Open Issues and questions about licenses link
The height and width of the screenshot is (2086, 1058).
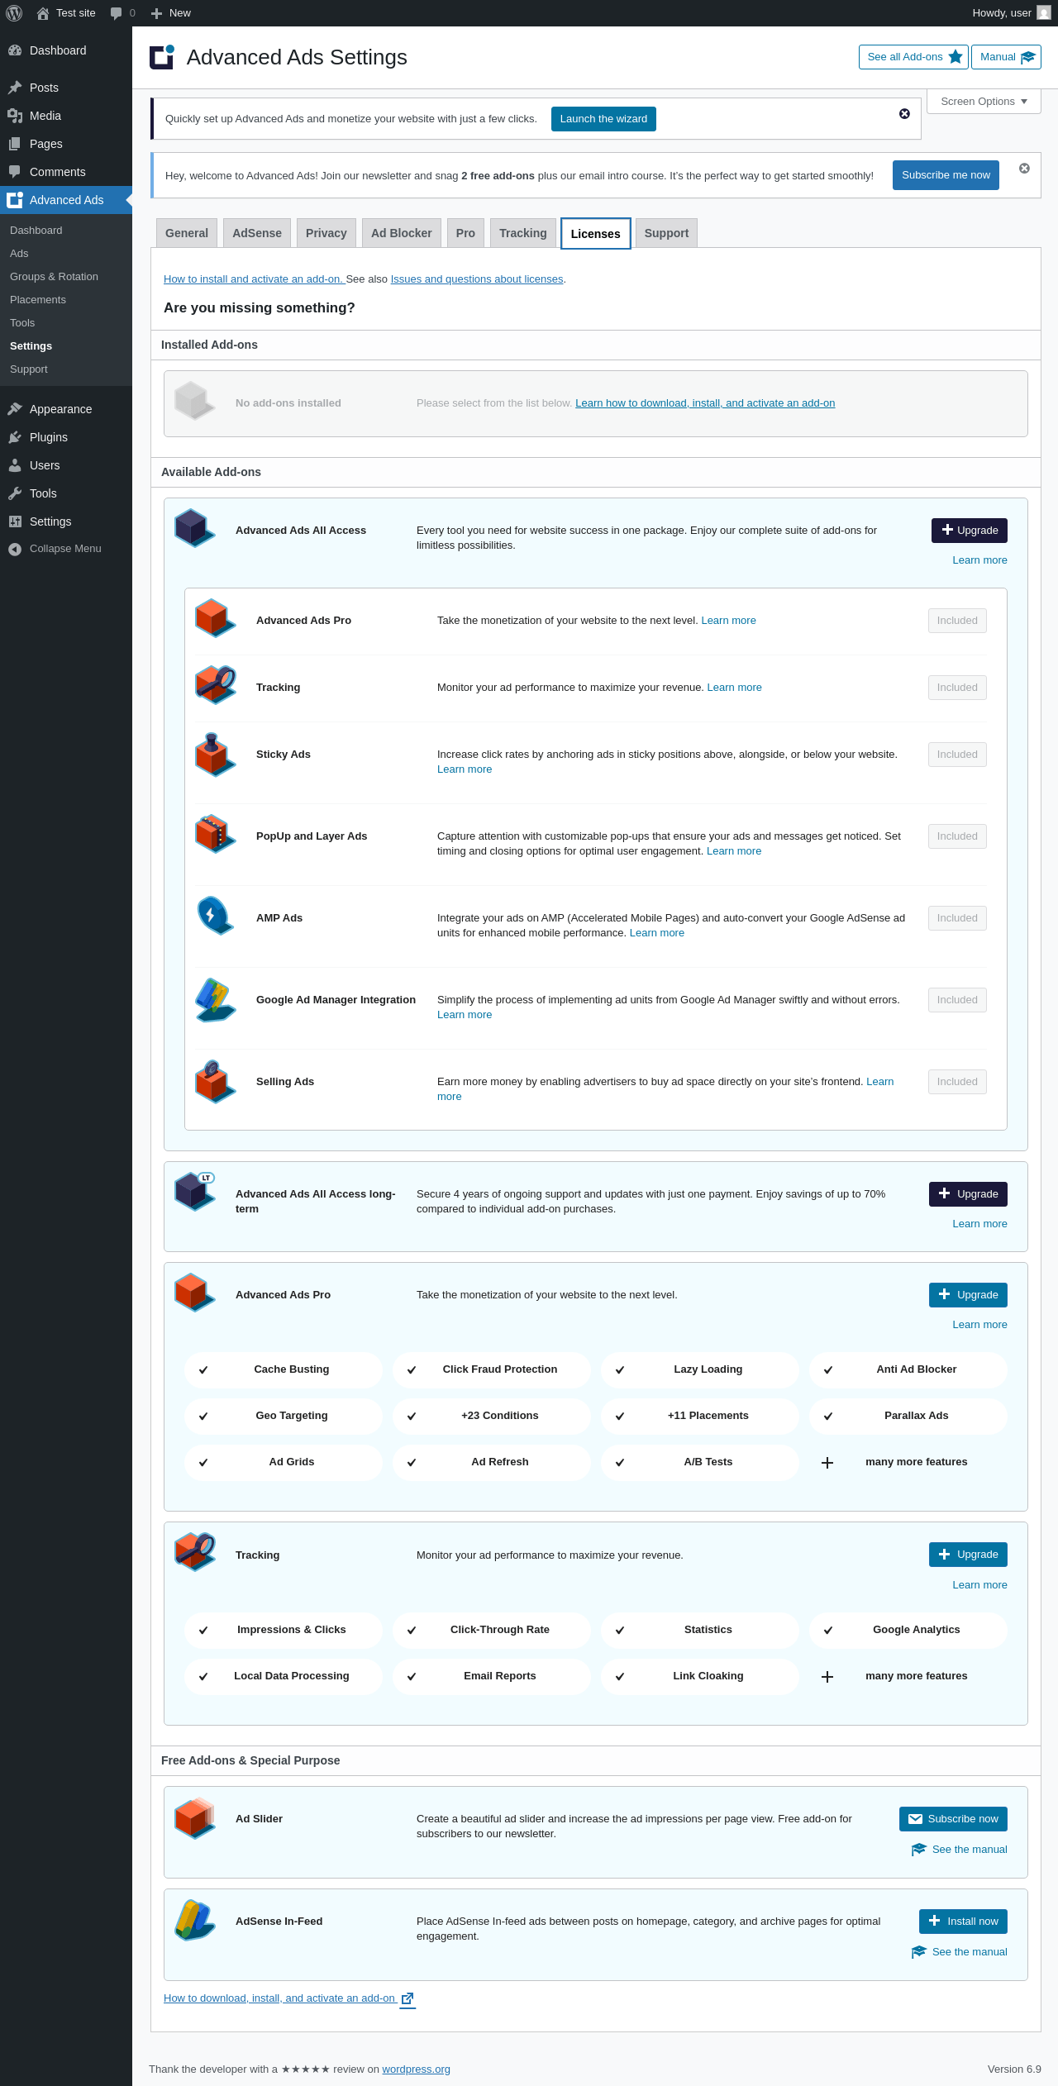click(x=477, y=279)
